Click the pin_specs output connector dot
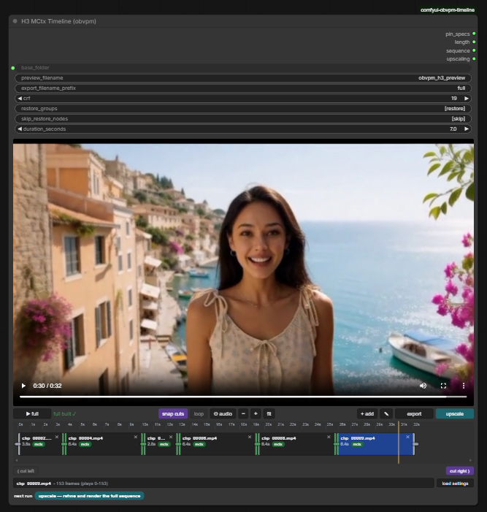Viewport: 487px width, 512px height. [x=474, y=34]
